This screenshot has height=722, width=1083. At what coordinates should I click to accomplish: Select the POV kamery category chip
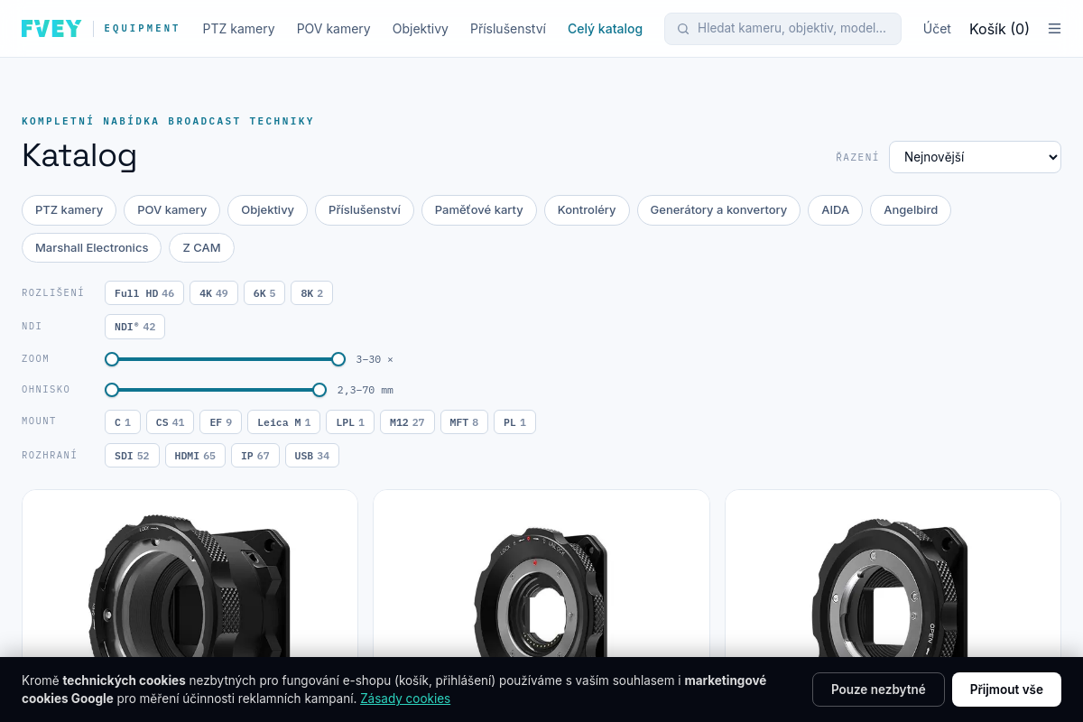171,210
